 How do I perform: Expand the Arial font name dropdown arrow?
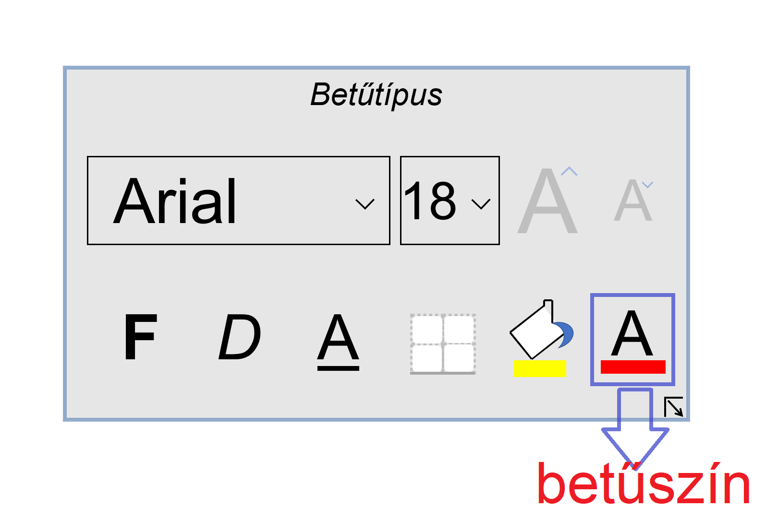coord(365,204)
